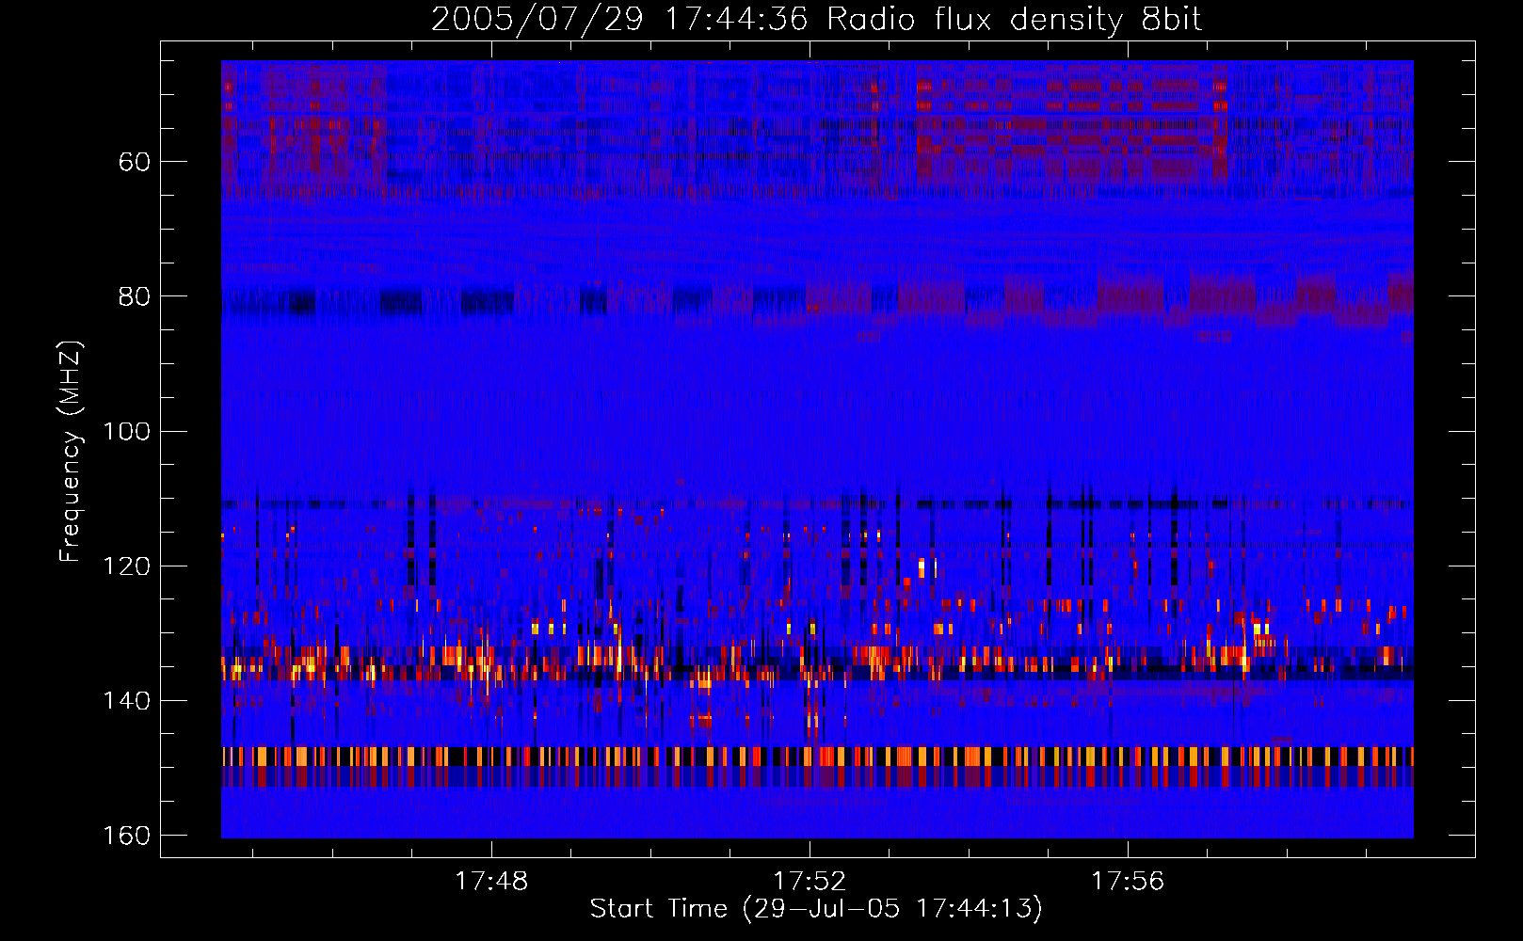Click inside the radio flux spectrogram image

pos(817,450)
